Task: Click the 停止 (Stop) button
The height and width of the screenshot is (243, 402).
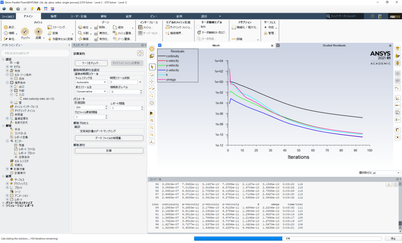Action: [x=393, y=238]
